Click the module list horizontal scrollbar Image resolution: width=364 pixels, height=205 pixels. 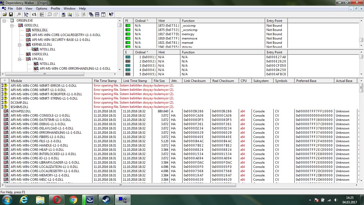(x=120, y=185)
